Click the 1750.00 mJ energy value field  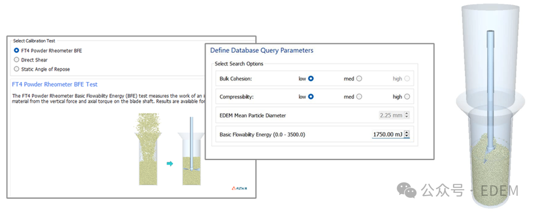388,134
